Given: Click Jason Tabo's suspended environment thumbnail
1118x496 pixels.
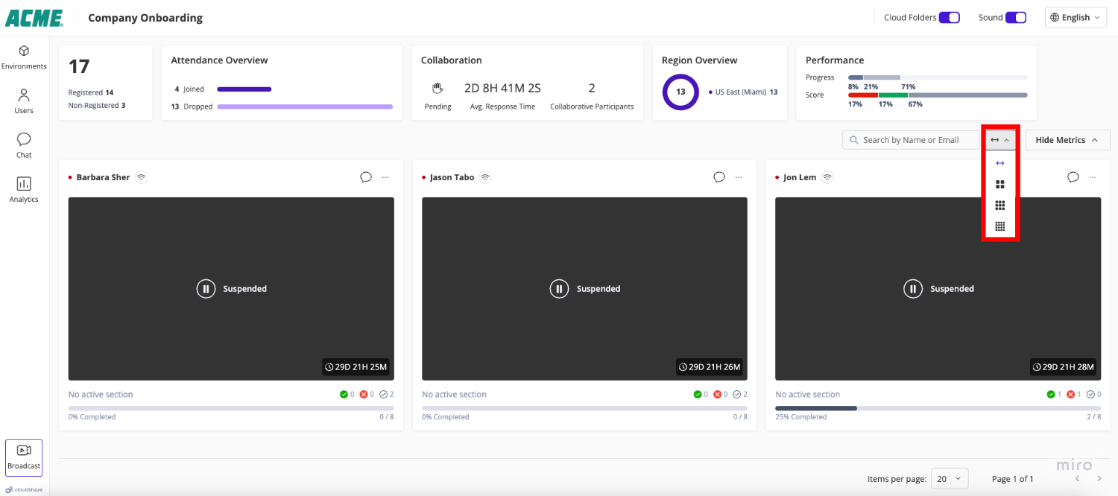Looking at the screenshot, I should click(x=584, y=288).
